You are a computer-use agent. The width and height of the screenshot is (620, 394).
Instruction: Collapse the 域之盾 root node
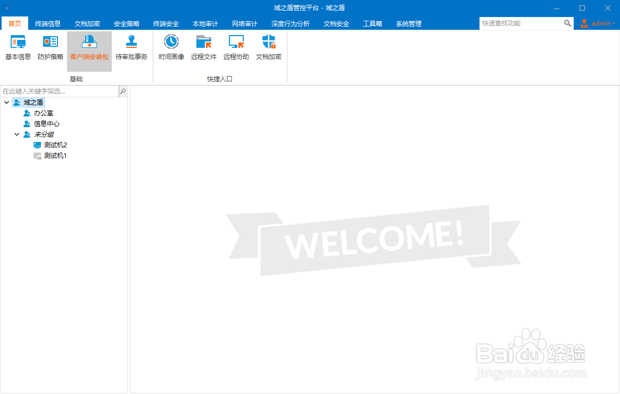[7, 102]
